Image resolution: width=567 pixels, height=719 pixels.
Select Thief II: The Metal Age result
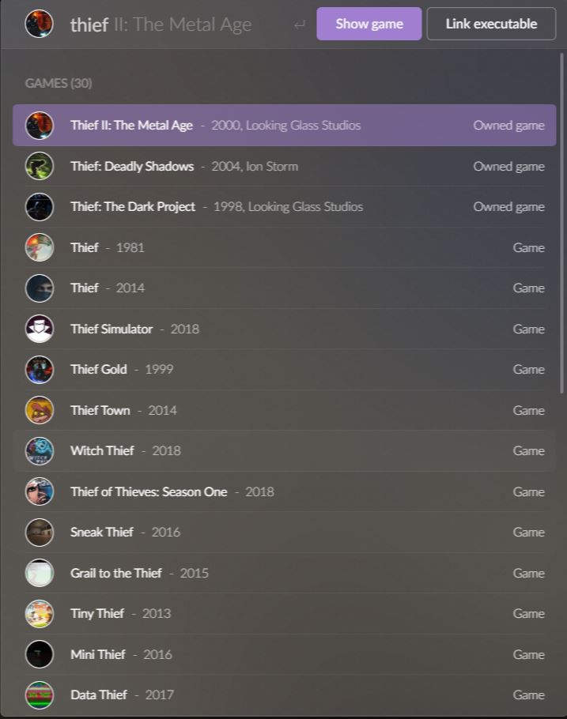pos(284,125)
